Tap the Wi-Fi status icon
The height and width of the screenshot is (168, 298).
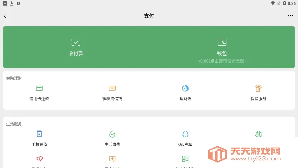click(x=273, y=3)
